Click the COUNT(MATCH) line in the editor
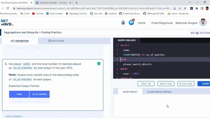The width and height of the screenshot is (210, 118). (144, 55)
